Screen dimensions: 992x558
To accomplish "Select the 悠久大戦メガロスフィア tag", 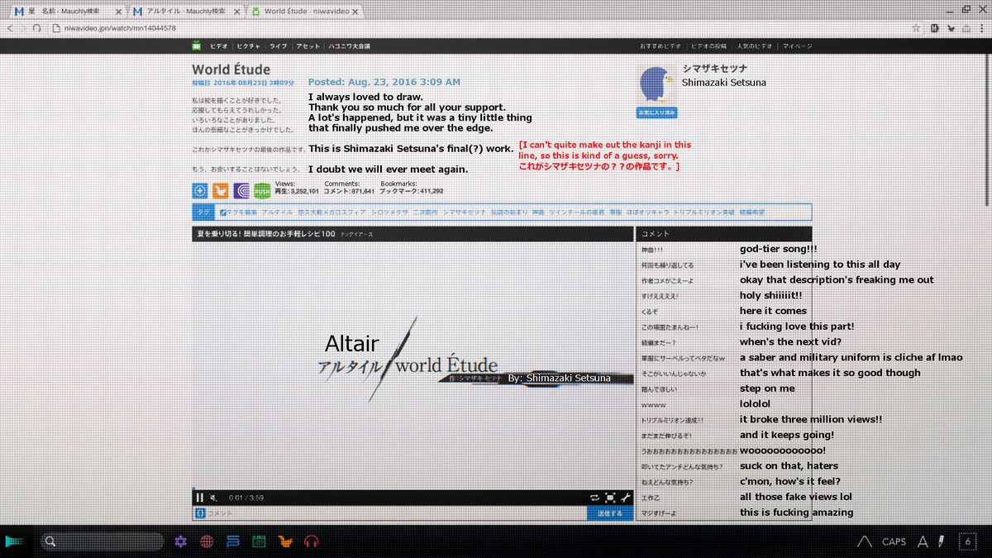I will pos(331,212).
